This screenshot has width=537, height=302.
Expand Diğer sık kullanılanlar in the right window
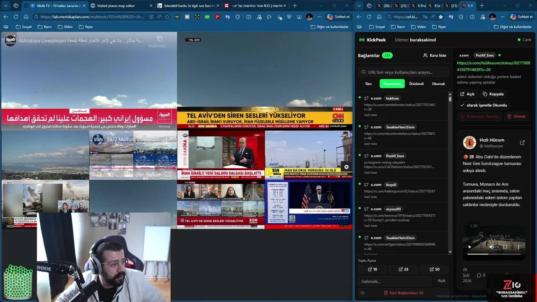coord(512,27)
